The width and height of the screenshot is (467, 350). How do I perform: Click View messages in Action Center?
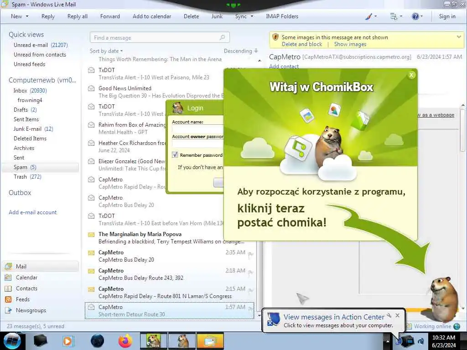click(334, 317)
